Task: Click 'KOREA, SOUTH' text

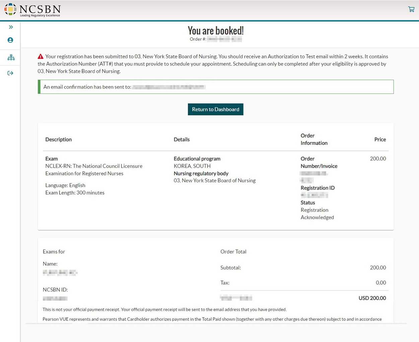Action: (x=192, y=166)
